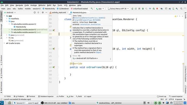Open the Profile app gauge icon

click(150, 9)
